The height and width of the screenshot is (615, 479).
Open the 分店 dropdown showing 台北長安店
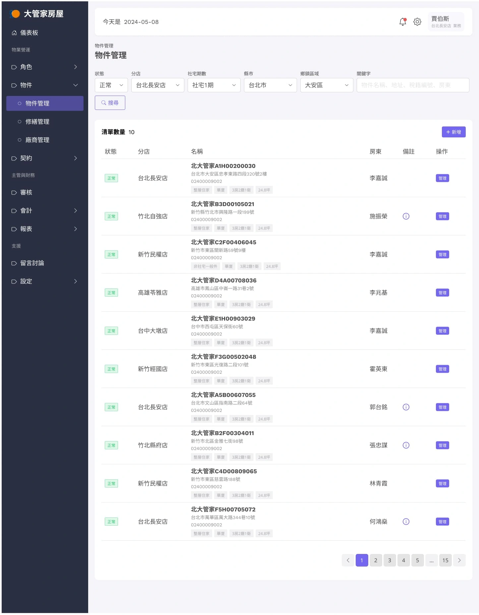click(x=157, y=85)
